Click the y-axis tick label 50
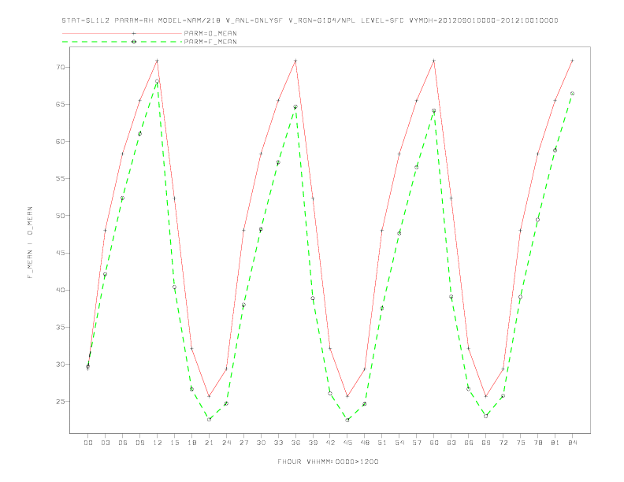 pyautogui.click(x=60, y=216)
